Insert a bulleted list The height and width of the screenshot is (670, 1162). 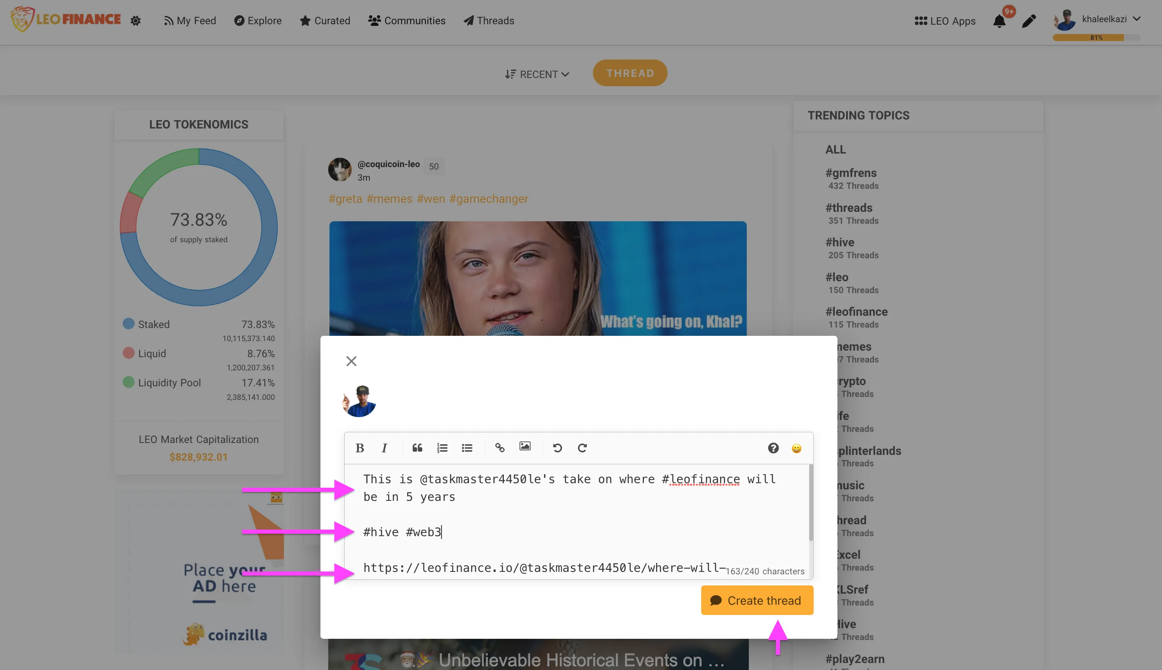click(x=467, y=448)
